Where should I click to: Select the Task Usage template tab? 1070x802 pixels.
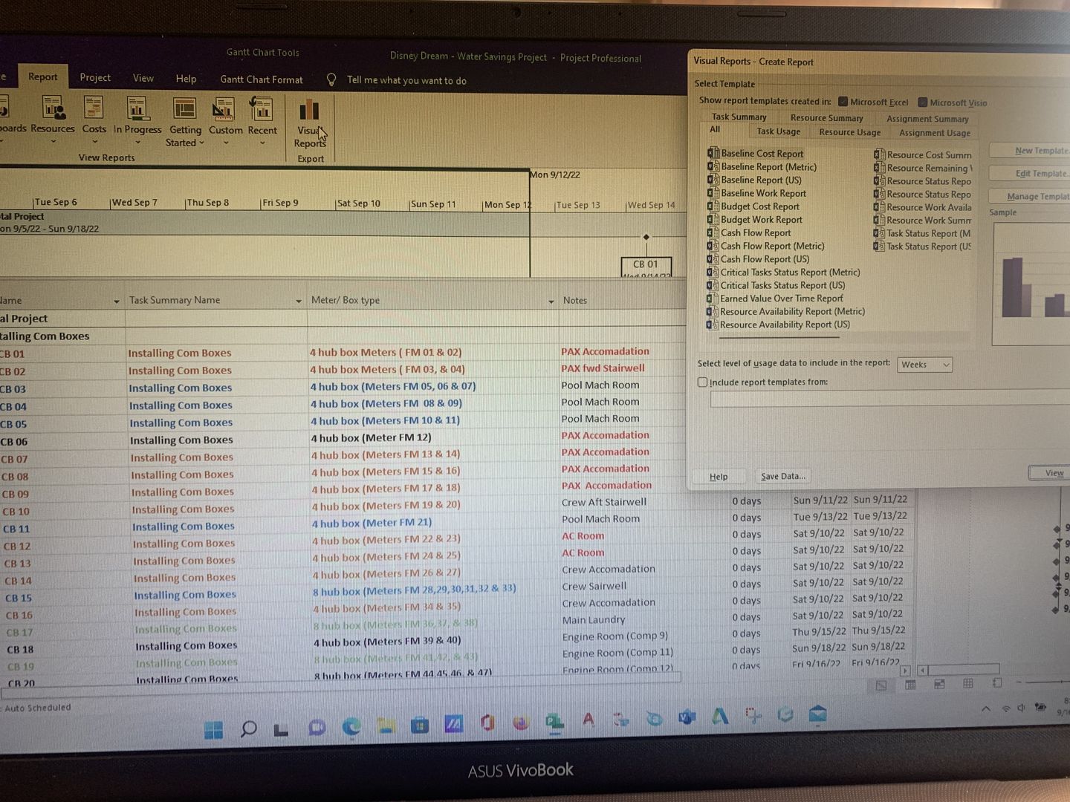pos(778,131)
